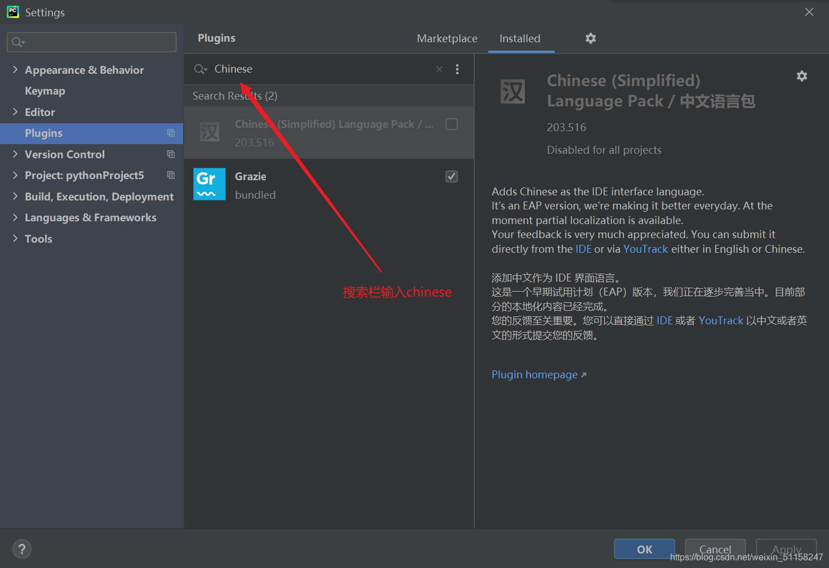Close the Settings dialog
The height and width of the screenshot is (568, 829).
coord(809,12)
